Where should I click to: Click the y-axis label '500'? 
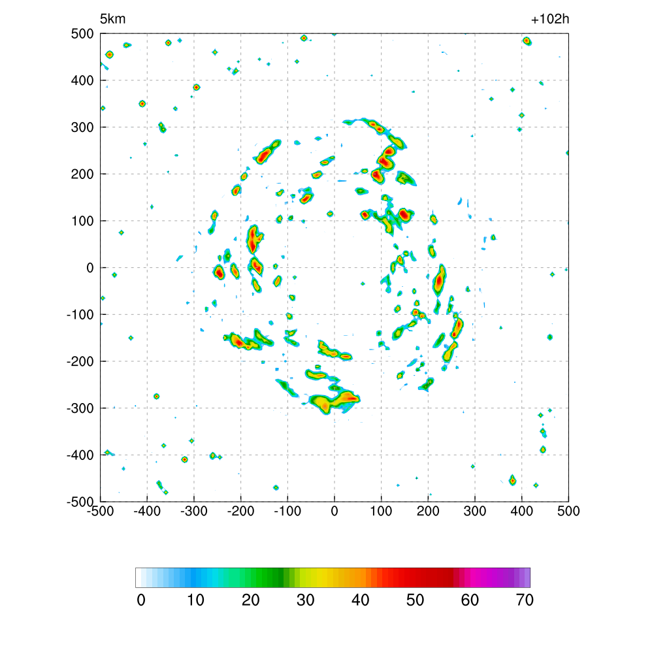(x=82, y=34)
